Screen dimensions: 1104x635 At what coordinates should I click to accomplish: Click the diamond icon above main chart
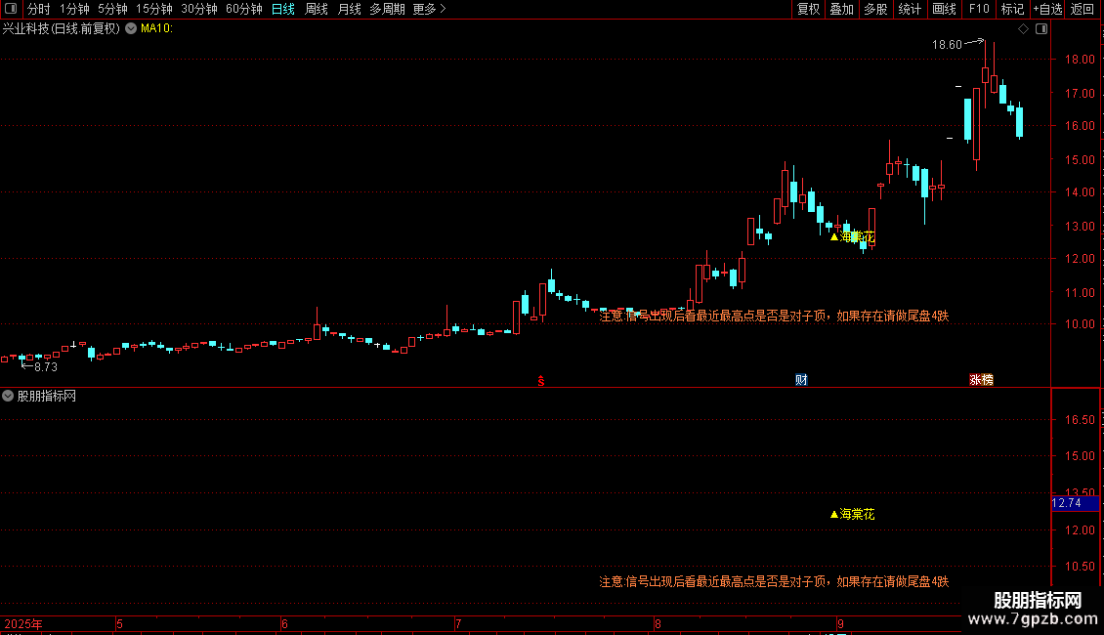1024,29
